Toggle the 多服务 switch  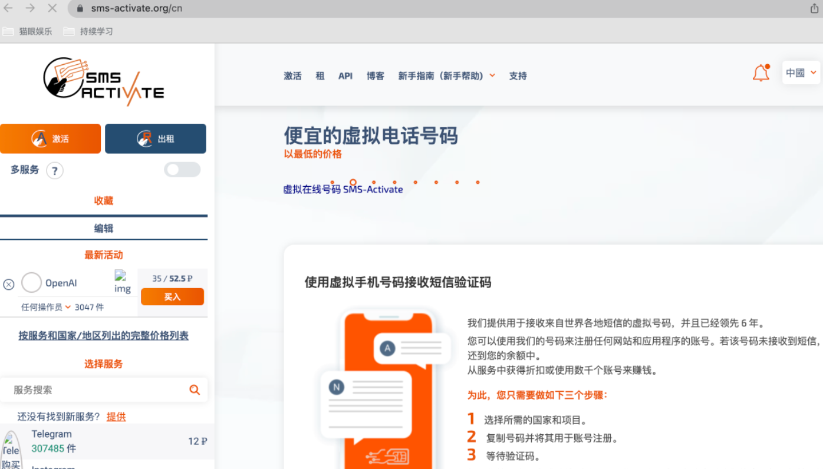pos(182,170)
